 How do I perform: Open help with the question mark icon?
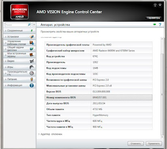coord(160,24)
